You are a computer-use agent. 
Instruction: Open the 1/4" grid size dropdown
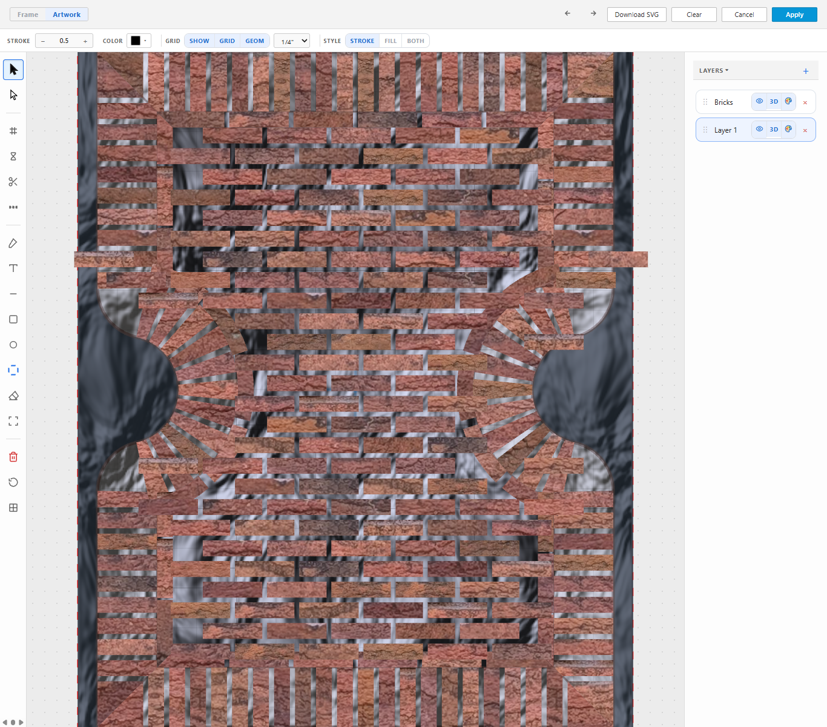point(292,41)
